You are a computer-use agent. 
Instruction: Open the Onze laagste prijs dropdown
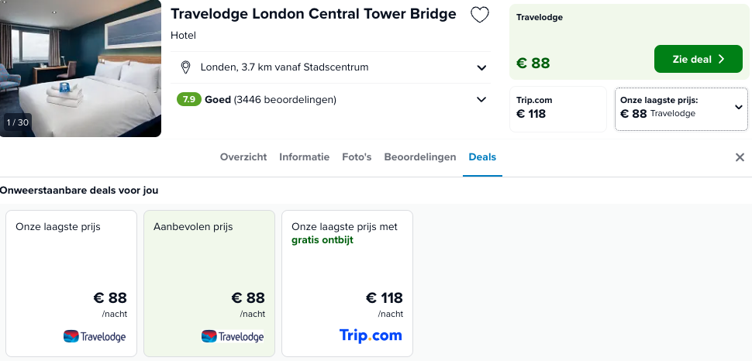click(x=681, y=108)
